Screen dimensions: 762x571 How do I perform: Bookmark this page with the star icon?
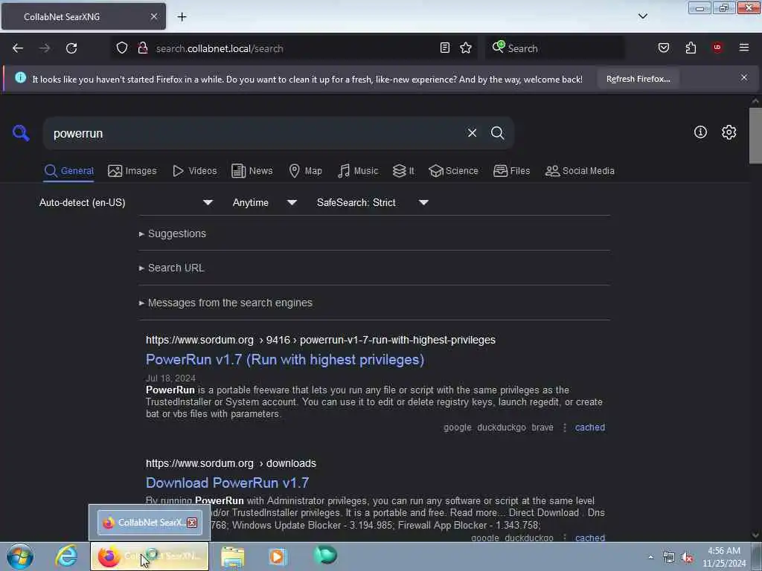pyautogui.click(x=466, y=48)
